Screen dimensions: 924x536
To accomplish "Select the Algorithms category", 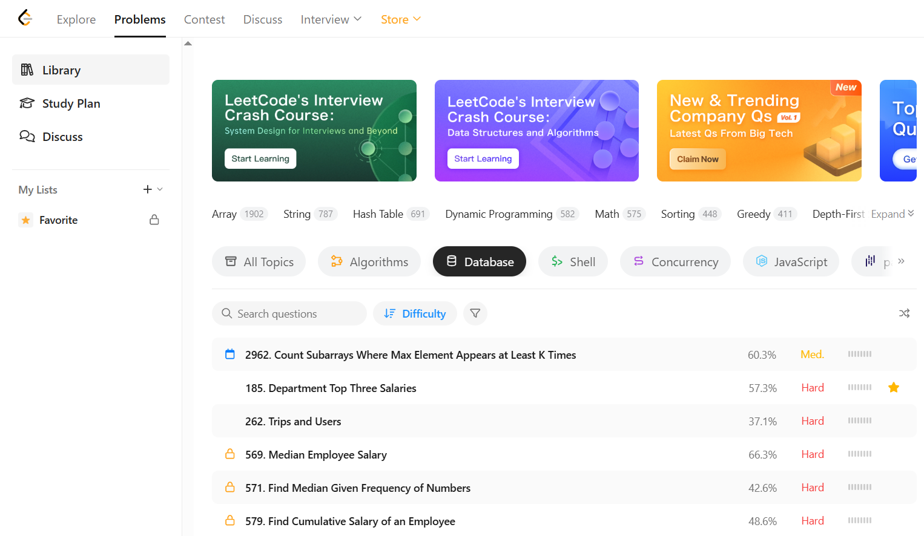I will (x=369, y=261).
